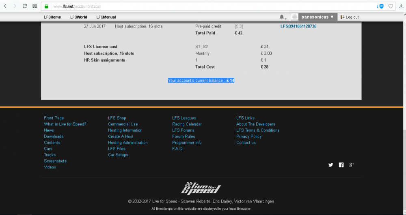Open the Cars footer link

click(x=48, y=149)
